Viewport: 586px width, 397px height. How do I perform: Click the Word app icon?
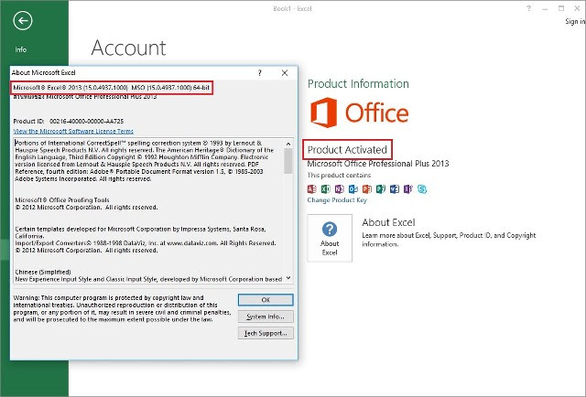pos(395,189)
